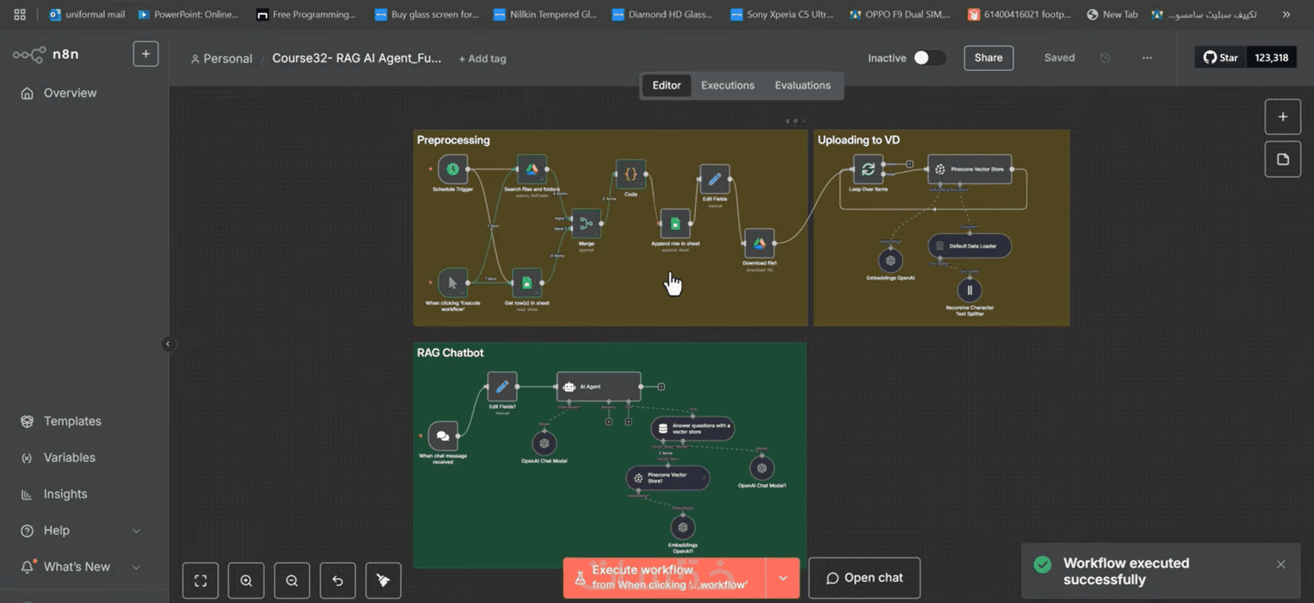Click the Share button

988,58
